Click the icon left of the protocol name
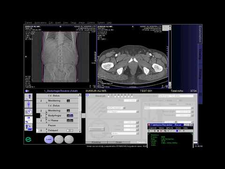Image resolution: width=225 pixels, height=169 pixels. 27,91
